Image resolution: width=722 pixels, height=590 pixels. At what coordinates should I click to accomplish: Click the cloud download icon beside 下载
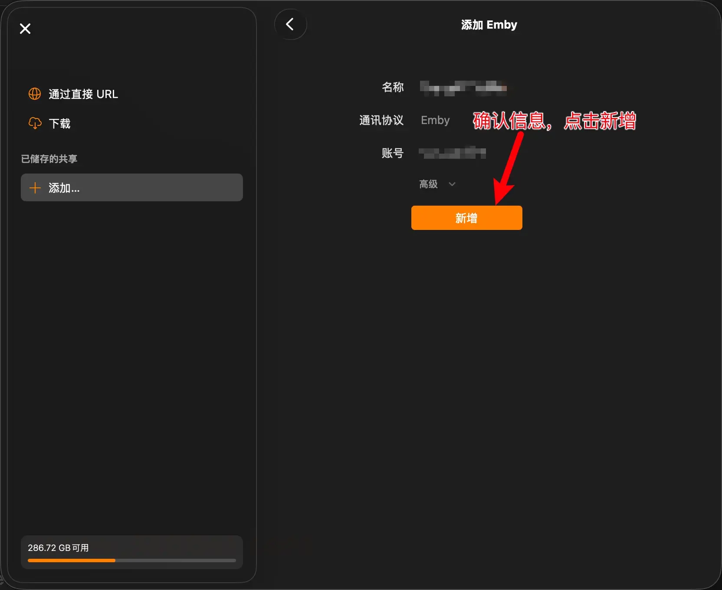[35, 123]
